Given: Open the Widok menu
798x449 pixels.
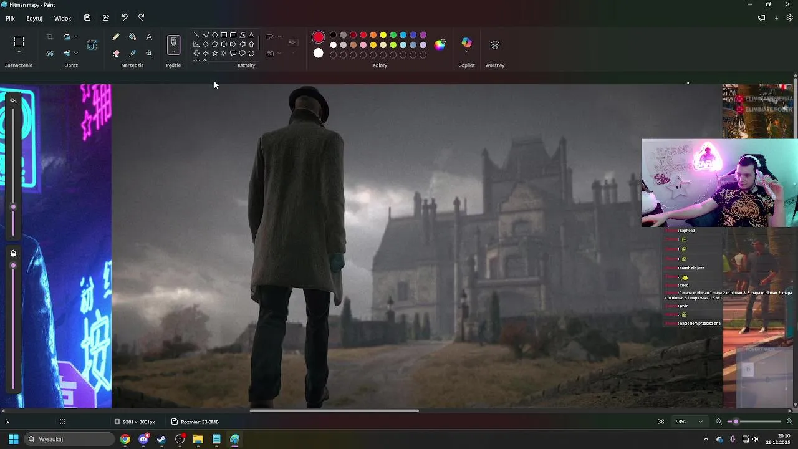Looking at the screenshot, I should [x=62, y=18].
